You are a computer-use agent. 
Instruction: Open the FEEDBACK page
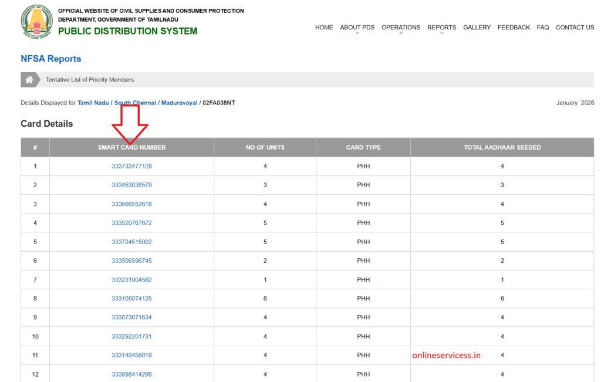(x=514, y=28)
